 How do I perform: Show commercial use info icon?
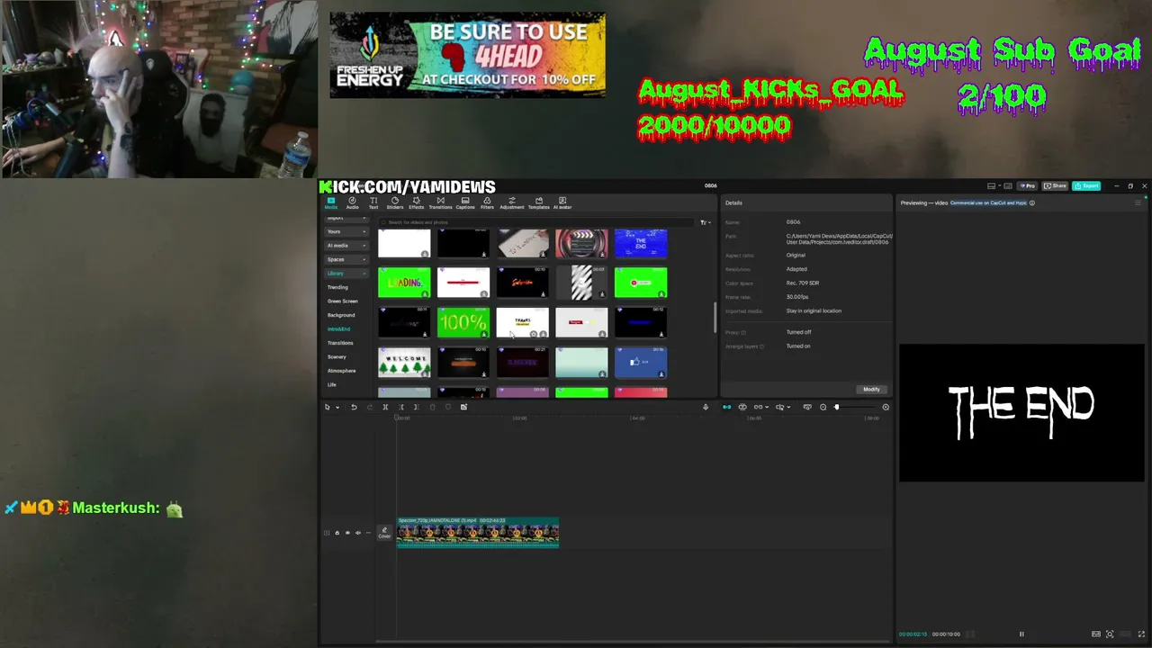click(x=1031, y=203)
